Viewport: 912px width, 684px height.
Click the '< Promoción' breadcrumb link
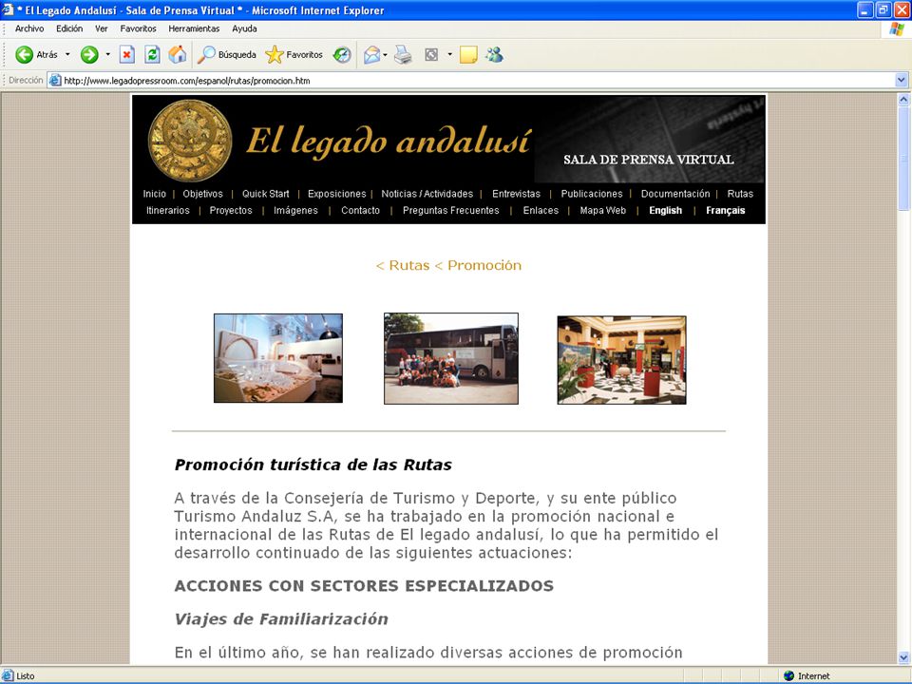coord(478,265)
